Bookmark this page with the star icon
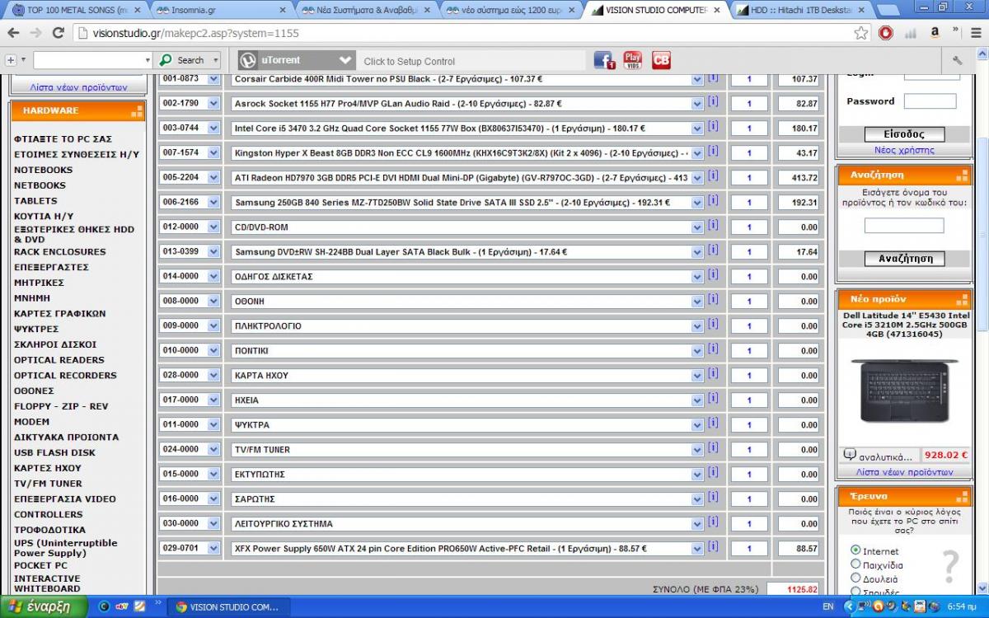 click(x=861, y=33)
